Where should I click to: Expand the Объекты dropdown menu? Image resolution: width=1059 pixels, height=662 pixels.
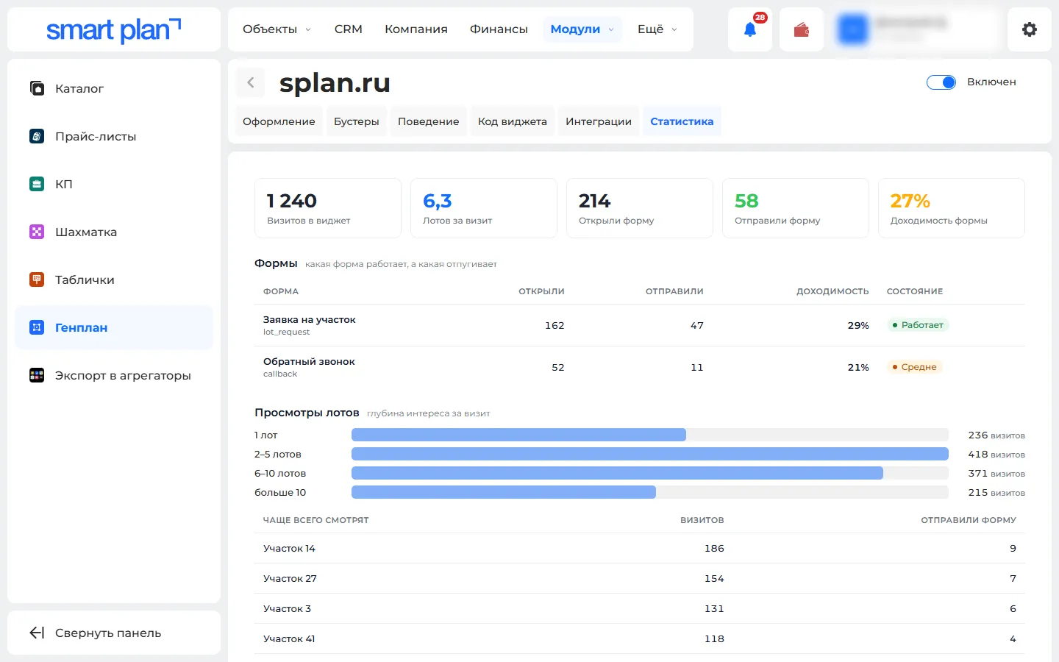277,29
